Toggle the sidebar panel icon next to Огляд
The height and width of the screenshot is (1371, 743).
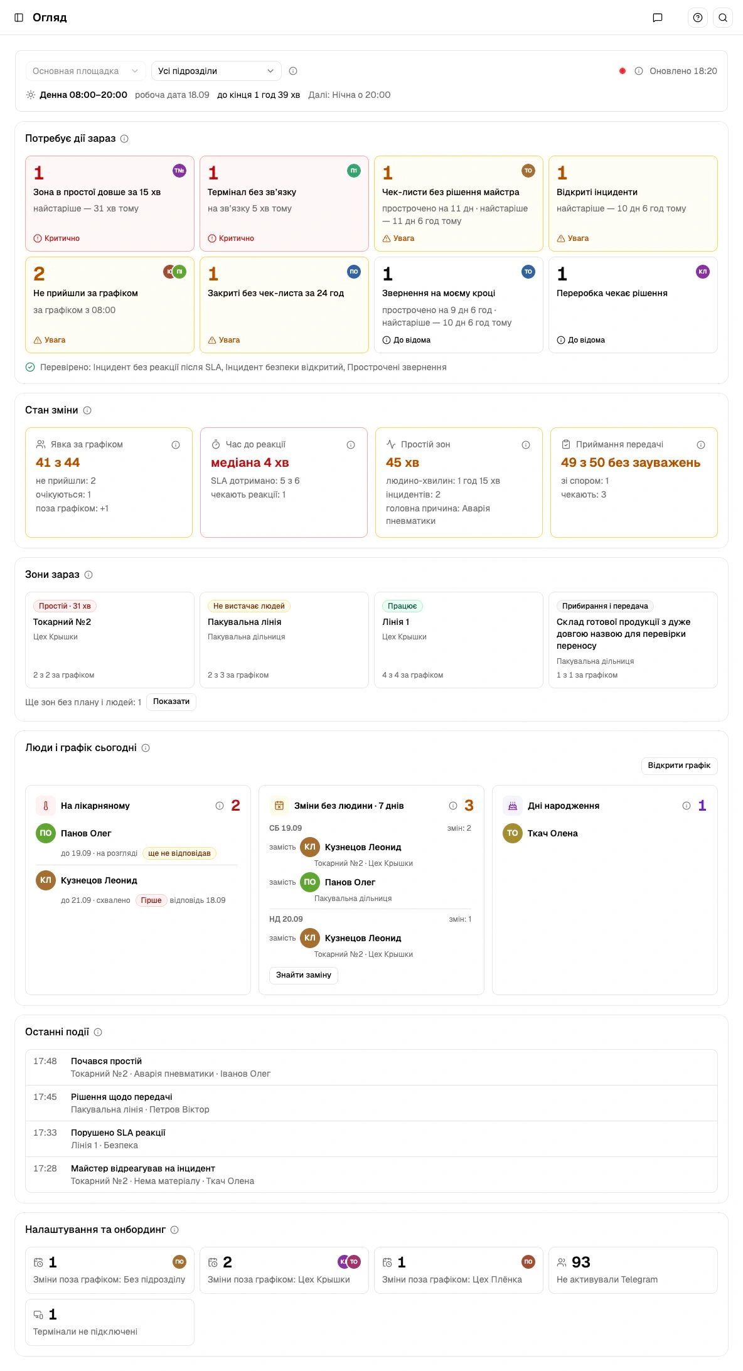tap(19, 18)
